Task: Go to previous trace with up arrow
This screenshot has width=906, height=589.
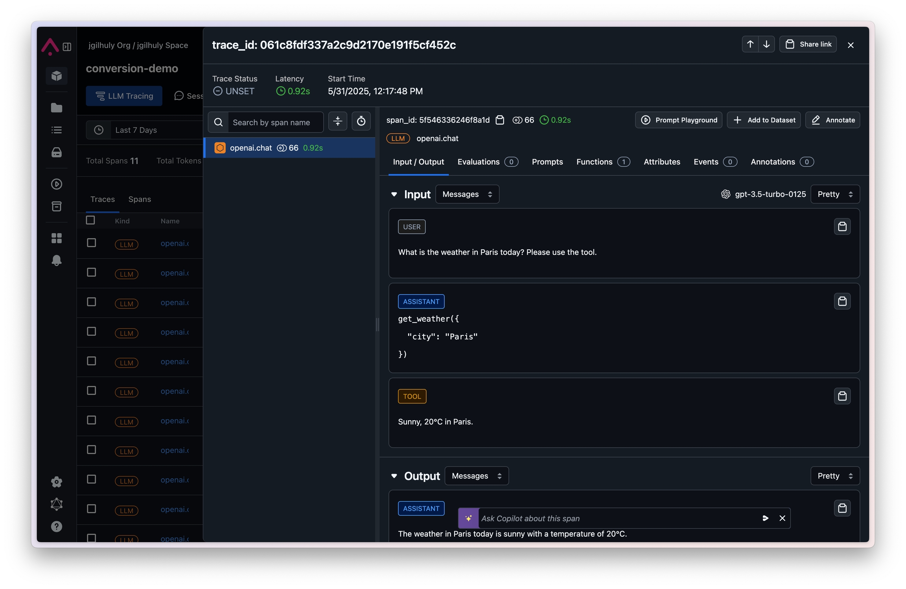Action: tap(750, 44)
